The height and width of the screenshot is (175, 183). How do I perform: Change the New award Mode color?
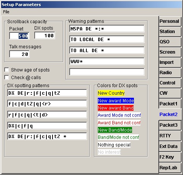[x=116, y=100]
